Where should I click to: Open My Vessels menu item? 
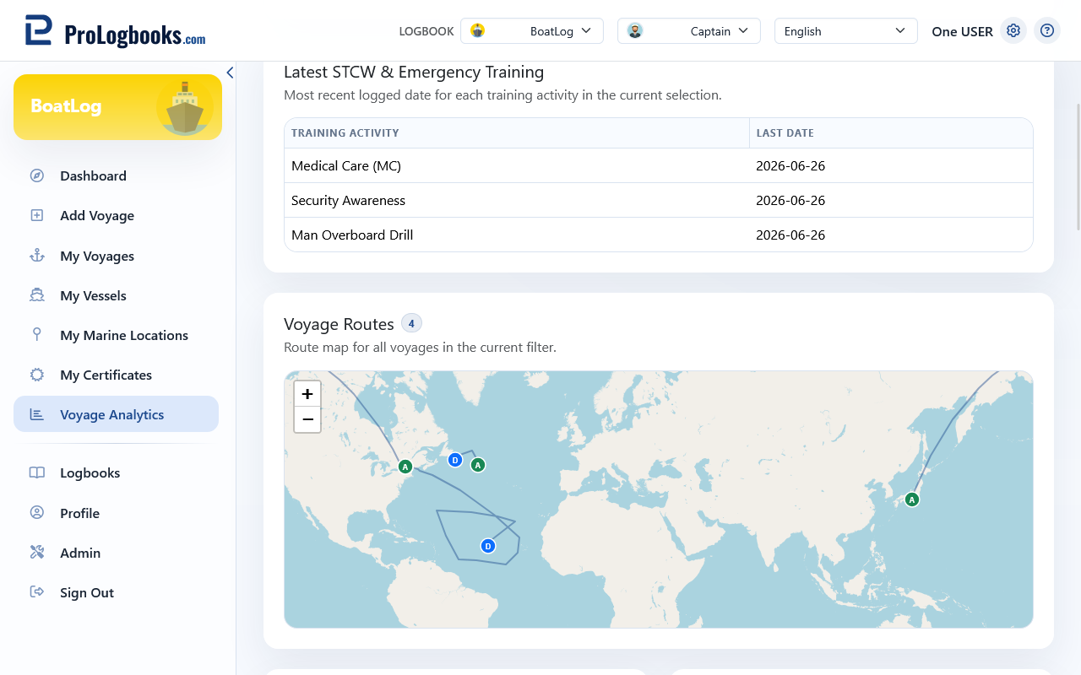coord(116,295)
